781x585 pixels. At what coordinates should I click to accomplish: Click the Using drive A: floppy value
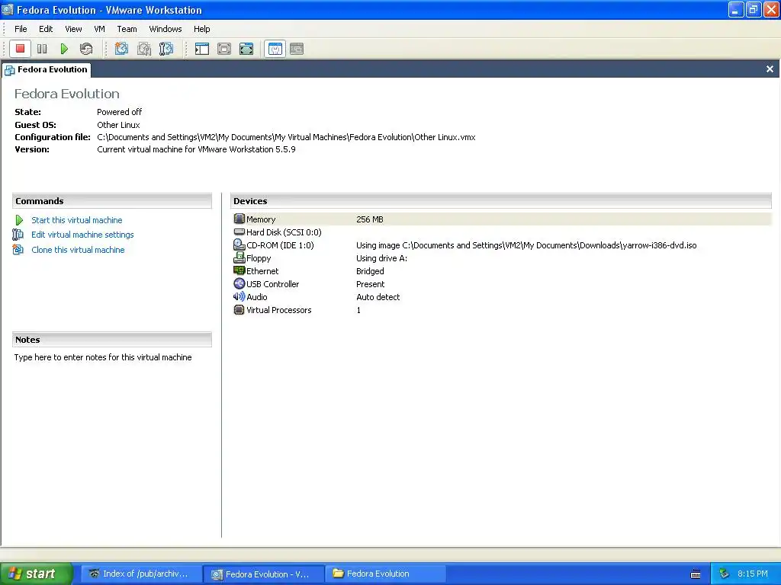point(381,258)
